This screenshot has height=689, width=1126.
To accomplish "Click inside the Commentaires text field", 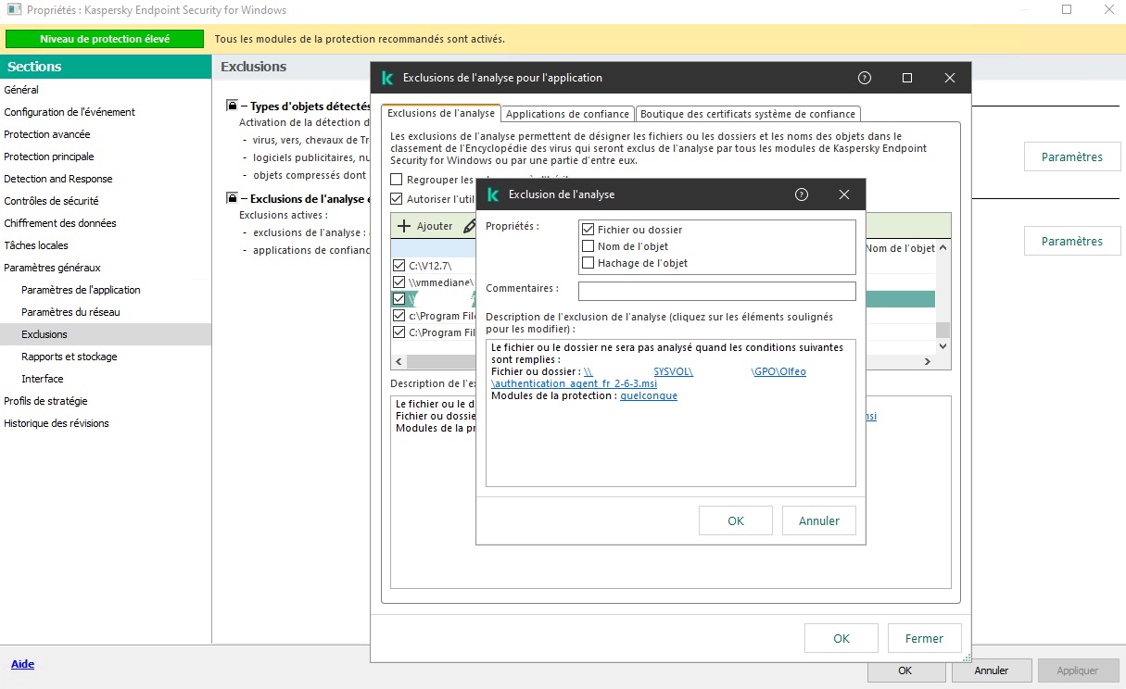I will tap(715, 291).
